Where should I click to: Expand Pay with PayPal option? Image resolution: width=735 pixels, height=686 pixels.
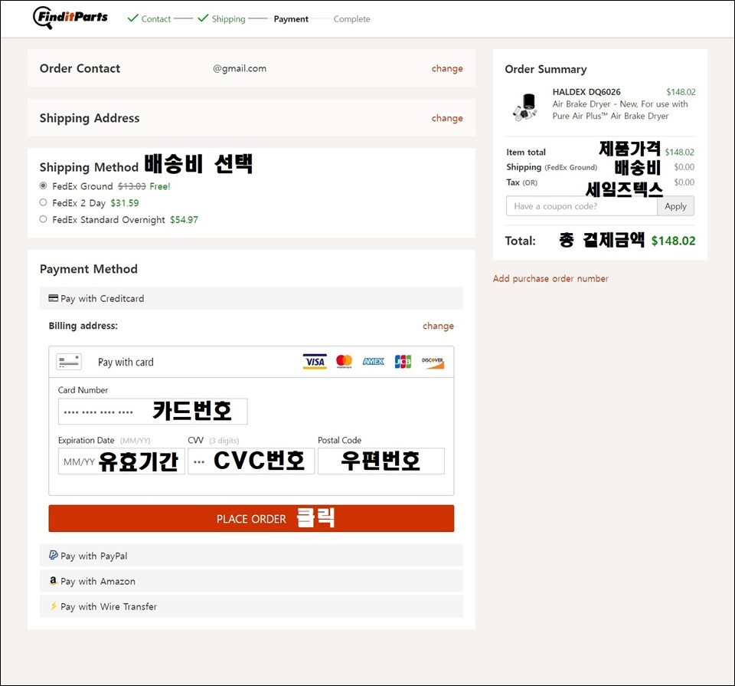tap(251, 556)
